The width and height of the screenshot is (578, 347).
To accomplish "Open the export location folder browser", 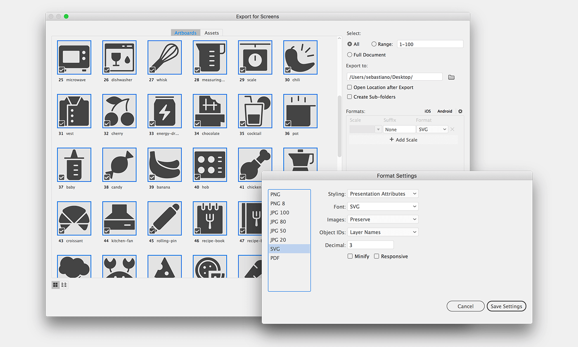I will [451, 76].
